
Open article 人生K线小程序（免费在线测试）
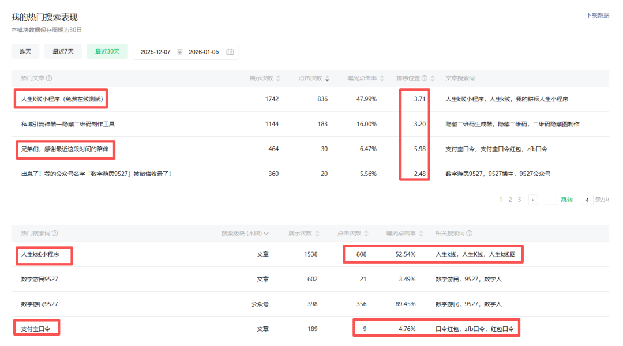[x=62, y=99]
